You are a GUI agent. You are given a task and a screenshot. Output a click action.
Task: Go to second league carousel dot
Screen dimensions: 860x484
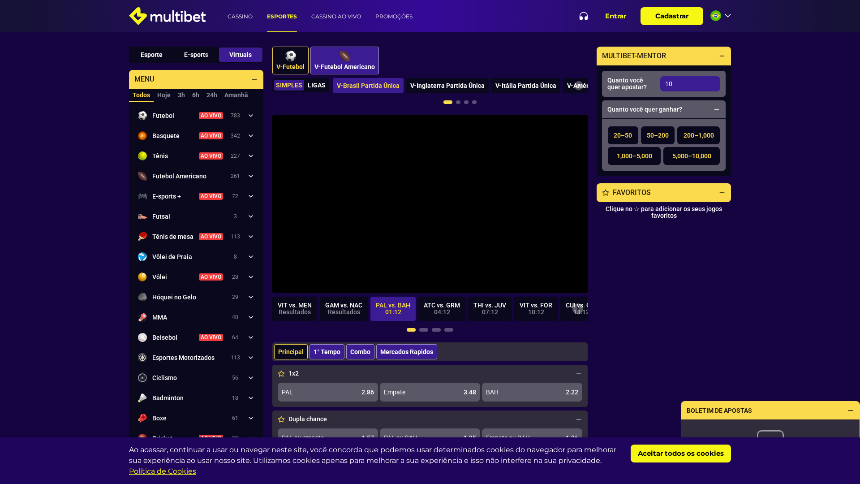tap(458, 102)
